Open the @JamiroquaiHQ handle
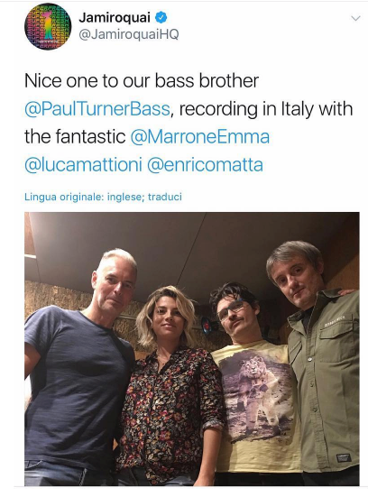 coord(129,34)
